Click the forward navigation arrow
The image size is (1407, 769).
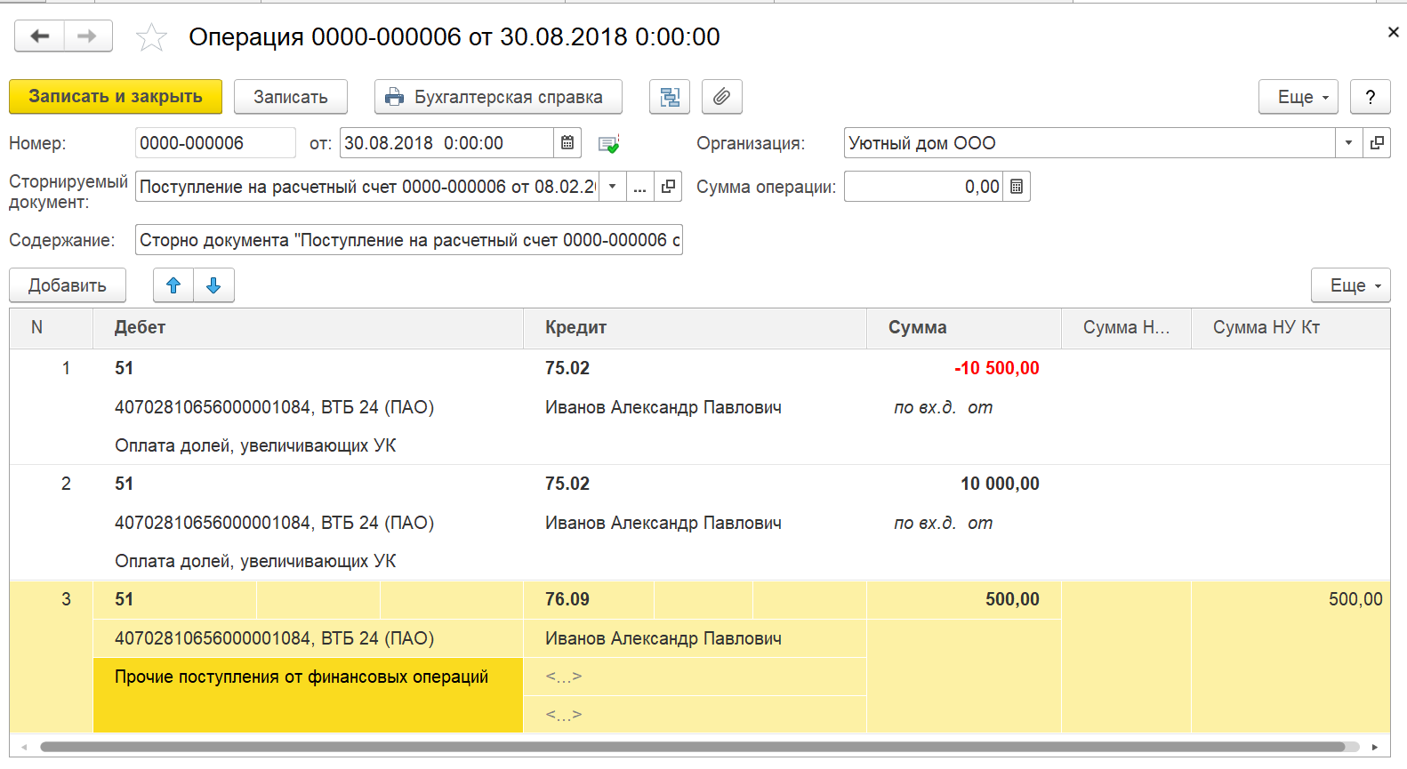[87, 36]
